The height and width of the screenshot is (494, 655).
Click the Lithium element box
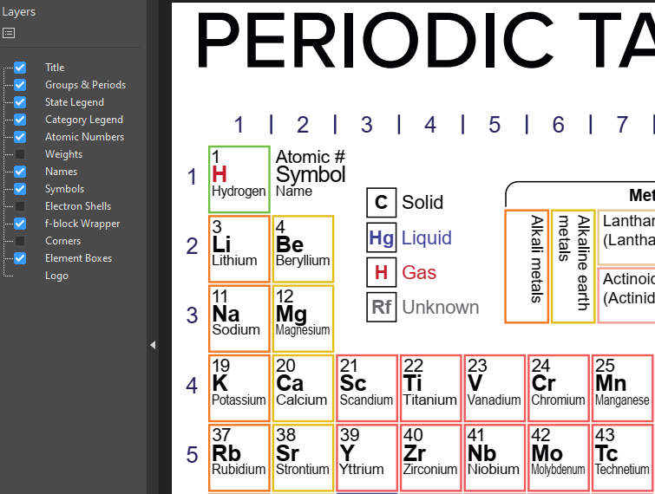tap(239, 249)
